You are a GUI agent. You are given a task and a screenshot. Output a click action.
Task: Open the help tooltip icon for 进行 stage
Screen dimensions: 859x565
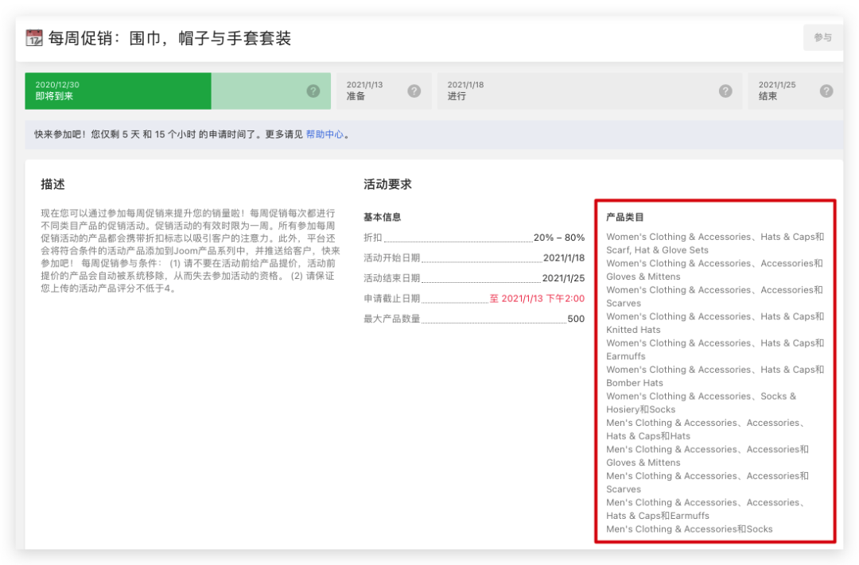[x=725, y=91]
